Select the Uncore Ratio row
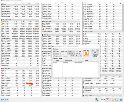This screenshot has width=124, height=102. [x=20, y=65]
